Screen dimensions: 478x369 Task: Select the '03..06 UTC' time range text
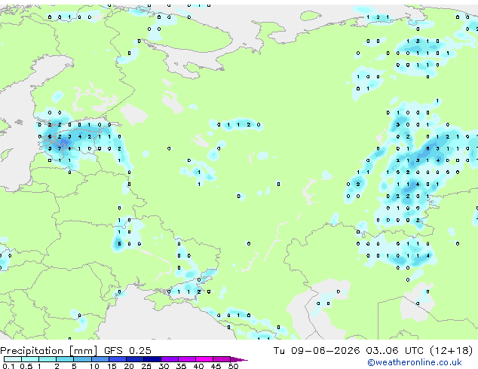tap(396, 351)
